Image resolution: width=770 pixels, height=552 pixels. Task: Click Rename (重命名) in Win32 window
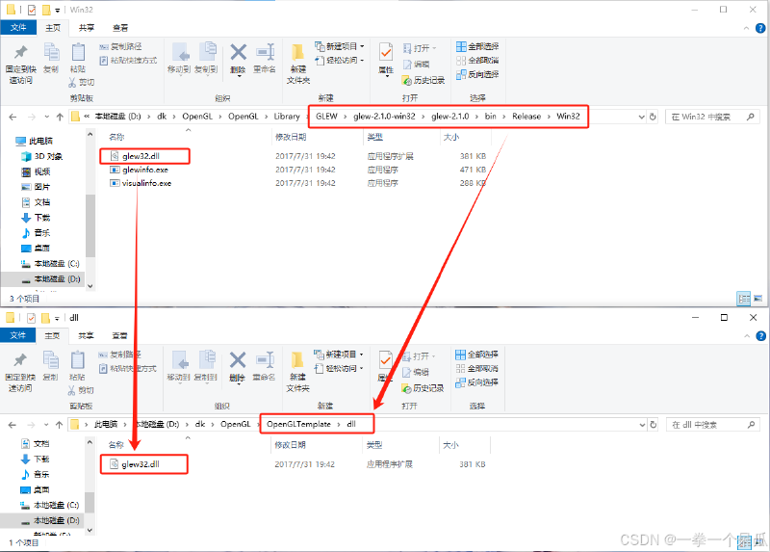[265, 58]
